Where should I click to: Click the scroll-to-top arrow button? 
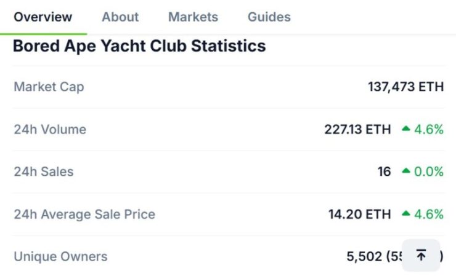[421, 255]
